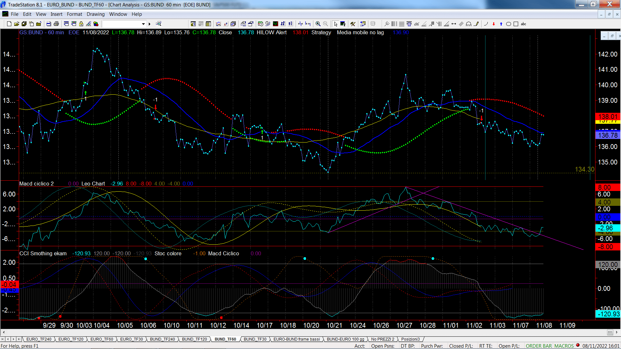Click the 136.78 current price label
621x349 pixels.
point(608,135)
